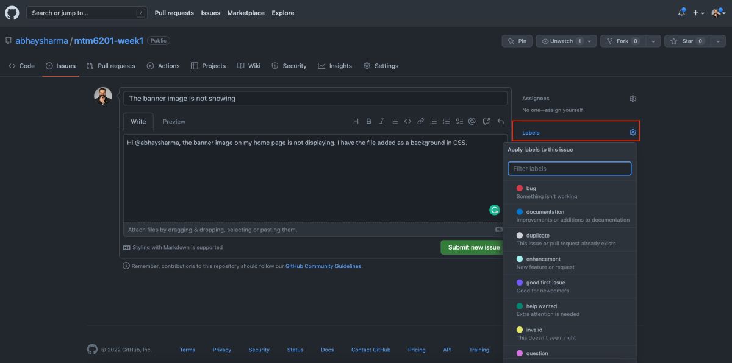732x363 pixels.
Task: Open the user avatar menu
Action: point(718,13)
